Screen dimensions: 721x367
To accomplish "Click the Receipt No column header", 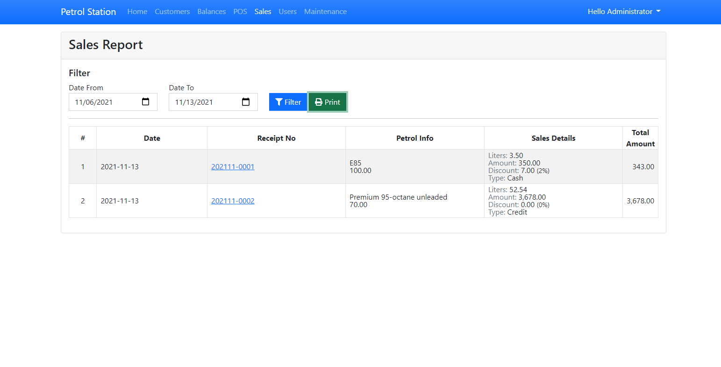I will [x=276, y=138].
